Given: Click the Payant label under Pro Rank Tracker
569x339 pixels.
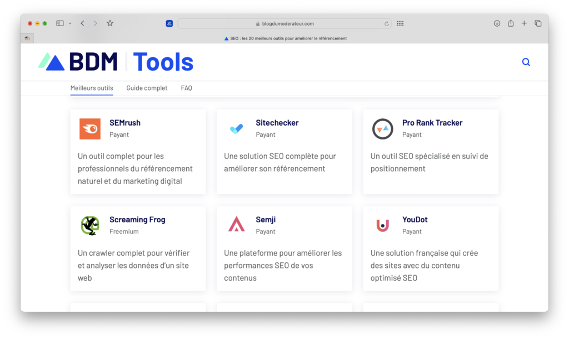Looking at the screenshot, I should pos(412,134).
